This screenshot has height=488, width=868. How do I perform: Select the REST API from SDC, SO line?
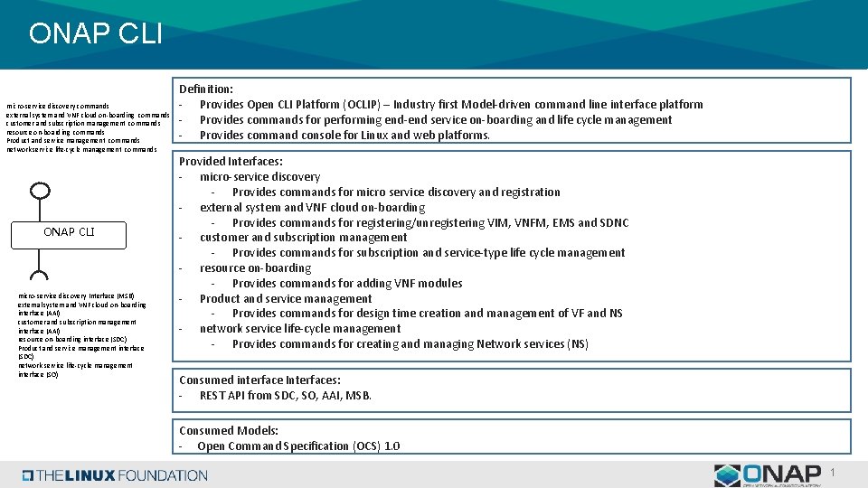pos(286,396)
